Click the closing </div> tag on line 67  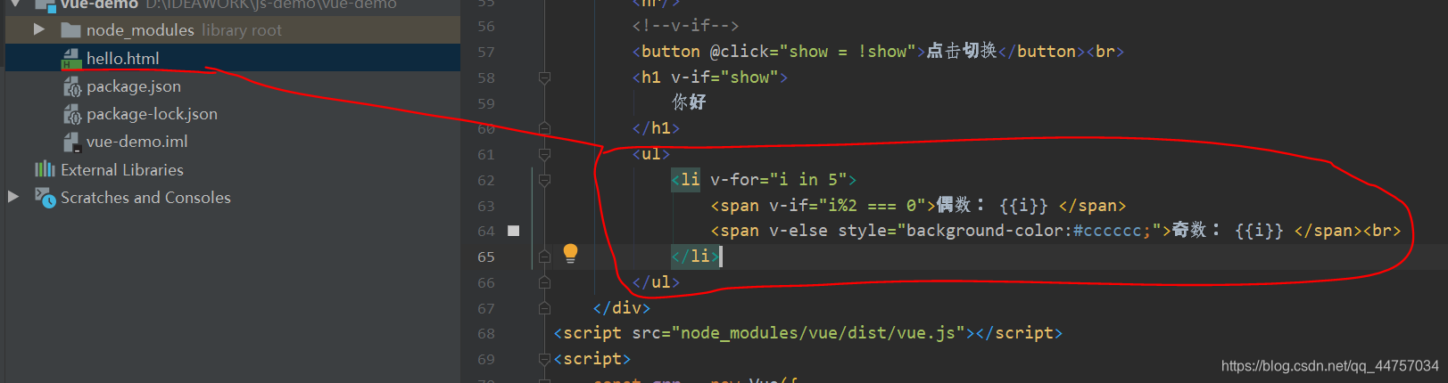tap(622, 308)
